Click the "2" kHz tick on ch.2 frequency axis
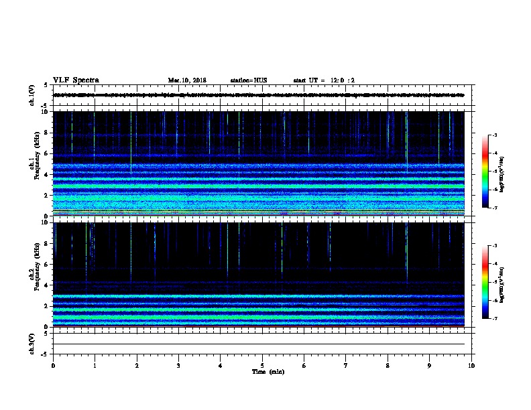The width and height of the screenshot is (531, 410). (46, 306)
